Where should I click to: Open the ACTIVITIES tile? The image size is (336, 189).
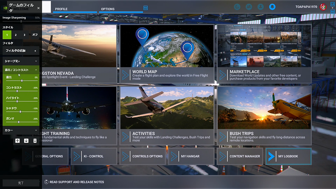167,116
